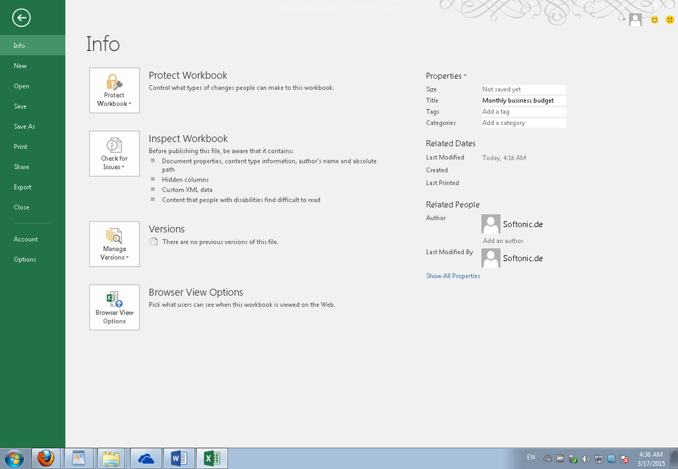Click the Not saved yet size value
This screenshot has width=678, height=469.
pyautogui.click(x=524, y=89)
